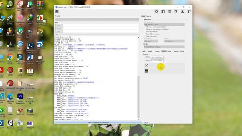Click the IMEI1 number input field
The width and height of the screenshot is (242, 136).
[157, 57]
